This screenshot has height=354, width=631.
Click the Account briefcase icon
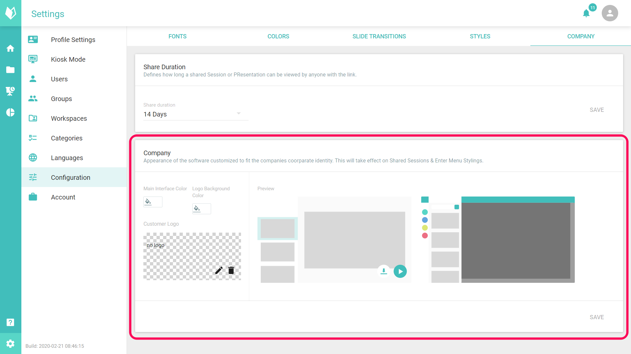pyautogui.click(x=33, y=197)
